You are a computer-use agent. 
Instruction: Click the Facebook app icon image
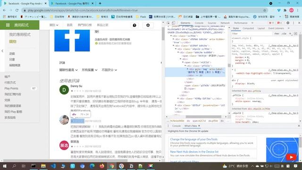pos(72,41)
